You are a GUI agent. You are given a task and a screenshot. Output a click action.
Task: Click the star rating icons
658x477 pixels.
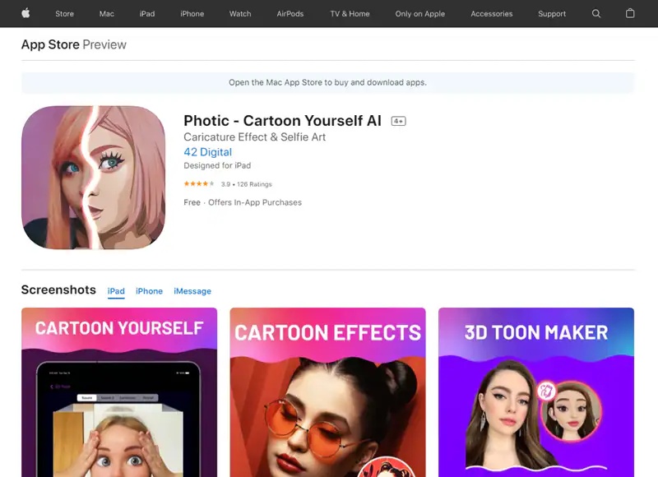(x=199, y=183)
